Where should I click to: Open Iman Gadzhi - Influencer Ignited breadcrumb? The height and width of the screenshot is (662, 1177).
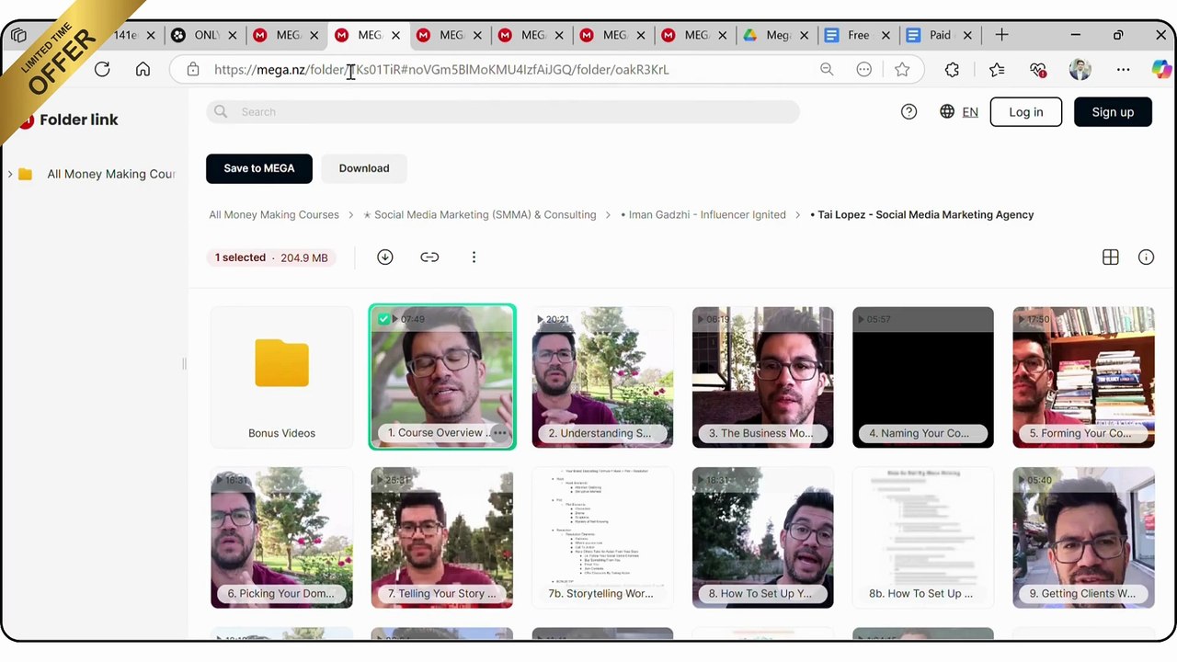(703, 215)
